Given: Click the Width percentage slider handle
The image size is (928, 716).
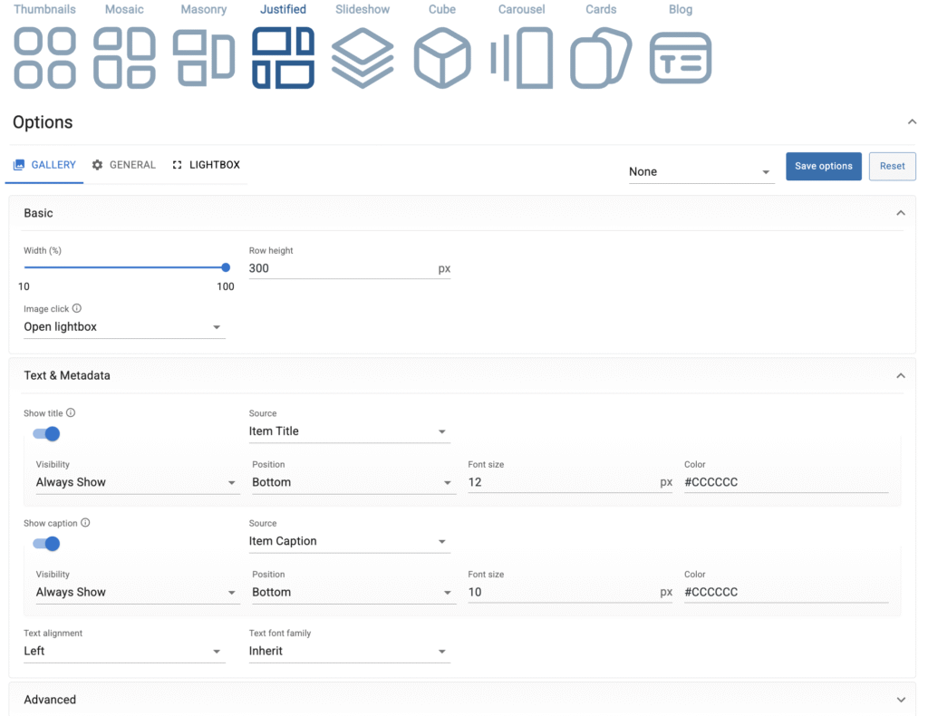Looking at the screenshot, I should pyautogui.click(x=226, y=267).
